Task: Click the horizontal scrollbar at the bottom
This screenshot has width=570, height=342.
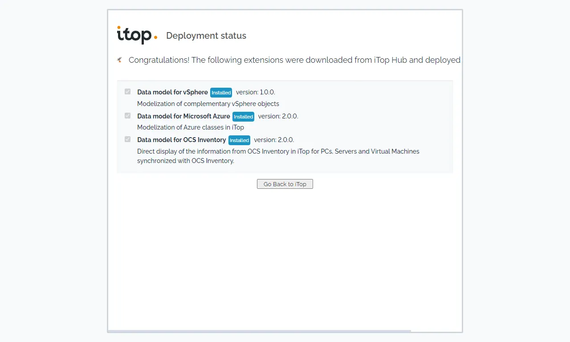Action: pos(259,331)
